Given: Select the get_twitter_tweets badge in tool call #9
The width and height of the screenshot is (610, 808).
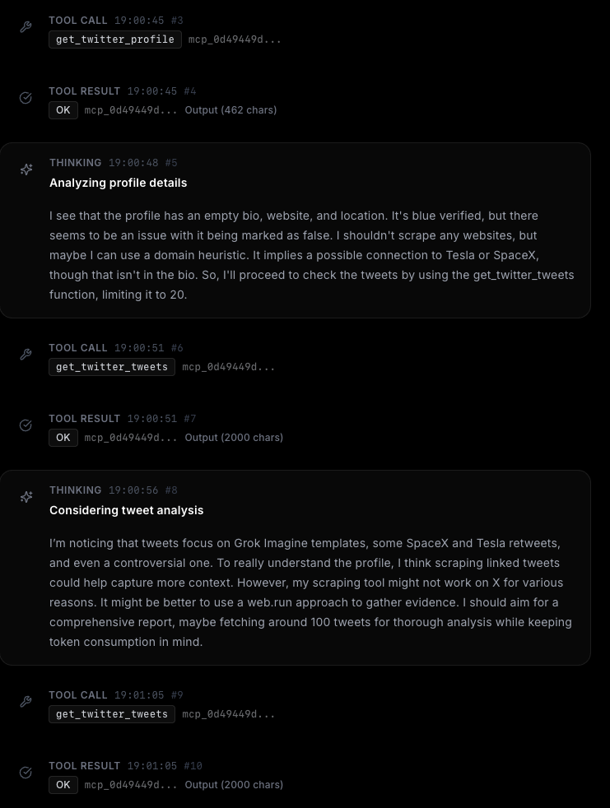Looking at the screenshot, I should (x=112, y=714).
